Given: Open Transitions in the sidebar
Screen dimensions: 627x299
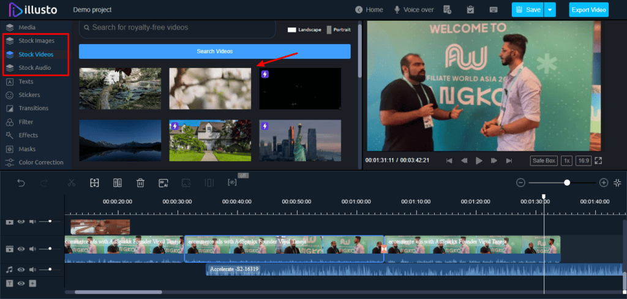Looking at the screenshot, I should (33, 108).
